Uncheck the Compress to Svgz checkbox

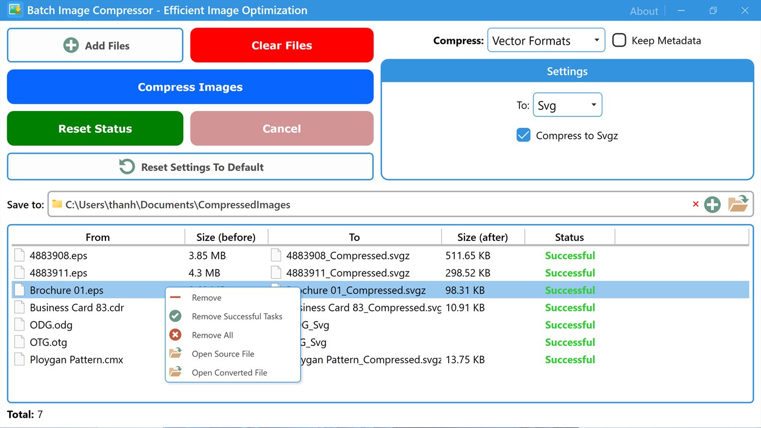523,135
